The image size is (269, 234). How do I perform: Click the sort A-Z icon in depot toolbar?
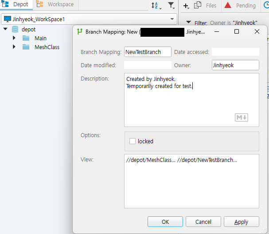pos(156,5)
